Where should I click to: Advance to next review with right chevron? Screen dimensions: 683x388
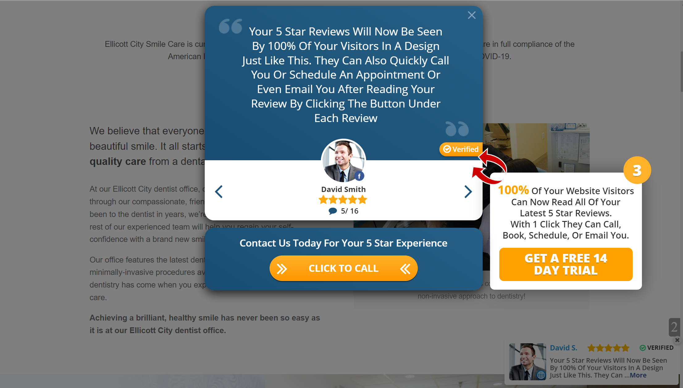coord(468,192)
